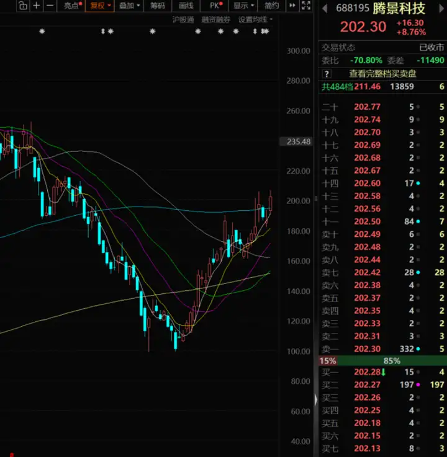Expand more tools with double-arrow icon
This screenshot has height=457, width=447.
[x=292, y=5]
